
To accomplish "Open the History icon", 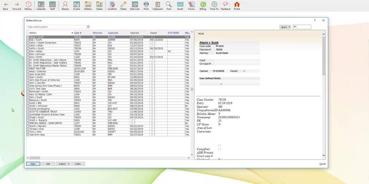I will [x=28, y=6].
